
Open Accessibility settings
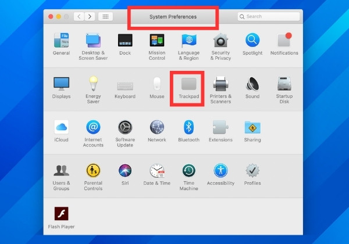pyautogui.click(x=220, y=175)
